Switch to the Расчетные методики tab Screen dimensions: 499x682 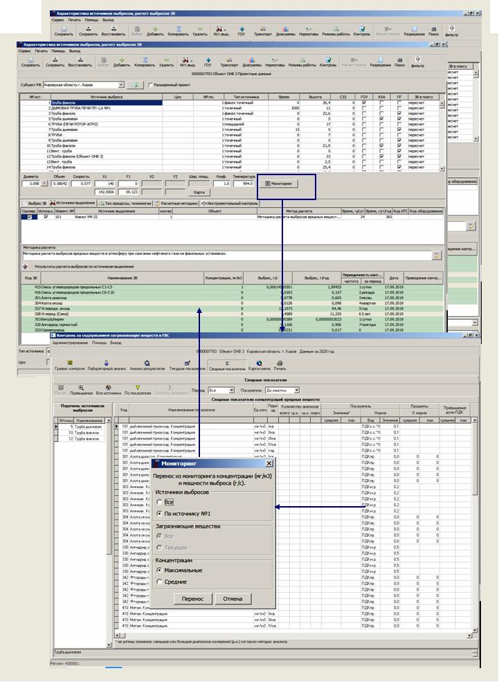pos(175,203)
